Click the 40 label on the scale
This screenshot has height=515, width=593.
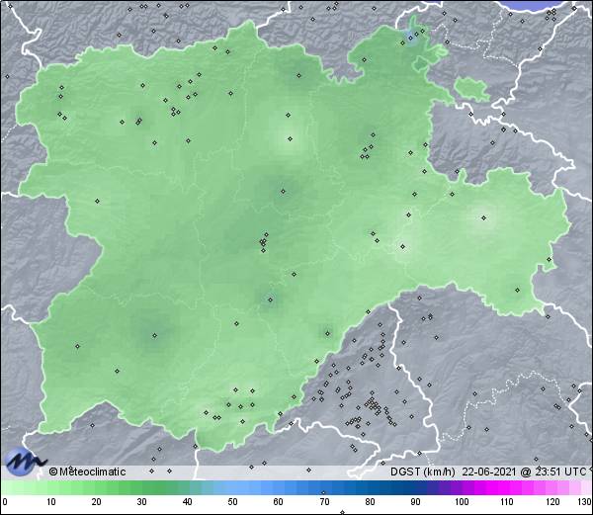[187, 502]
